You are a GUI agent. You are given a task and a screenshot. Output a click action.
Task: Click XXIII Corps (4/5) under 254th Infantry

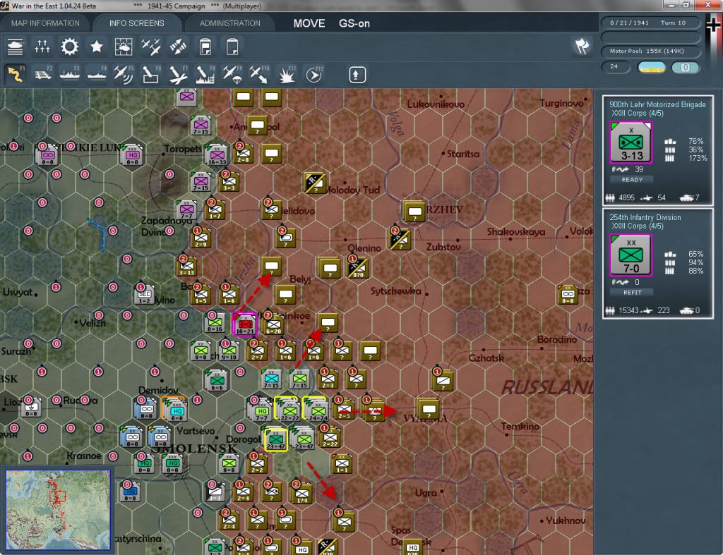coord(638,226)
